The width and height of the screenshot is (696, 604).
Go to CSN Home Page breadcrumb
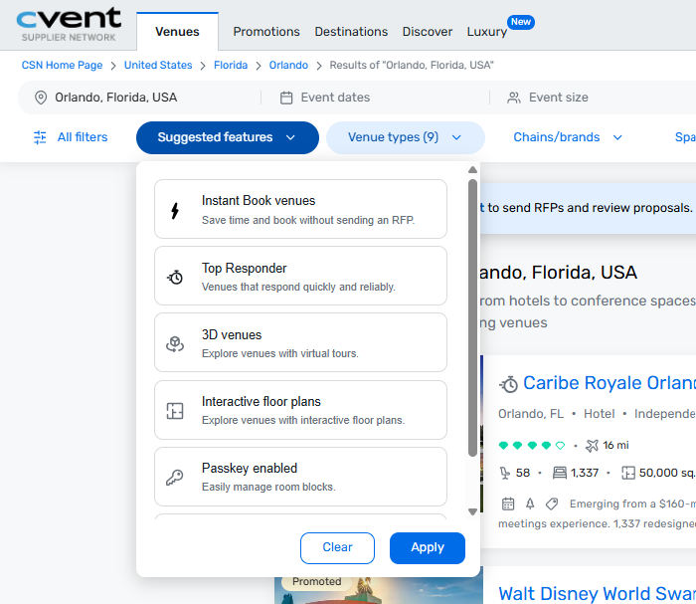[62, 66]
